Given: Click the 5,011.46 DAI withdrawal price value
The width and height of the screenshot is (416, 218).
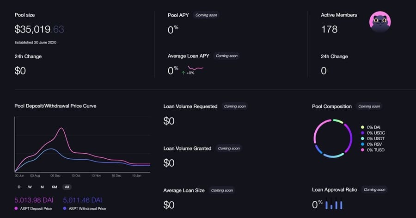Looking at the screenshot, I should 82,200.
